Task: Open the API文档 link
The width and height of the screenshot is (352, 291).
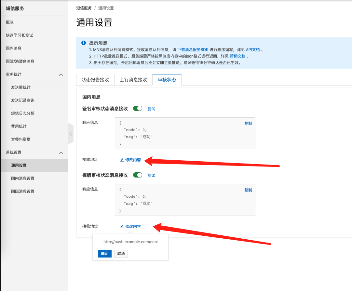Action: (253, 50)
